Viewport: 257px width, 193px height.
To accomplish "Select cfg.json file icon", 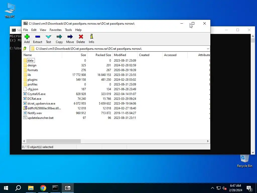I will point(25,89).
